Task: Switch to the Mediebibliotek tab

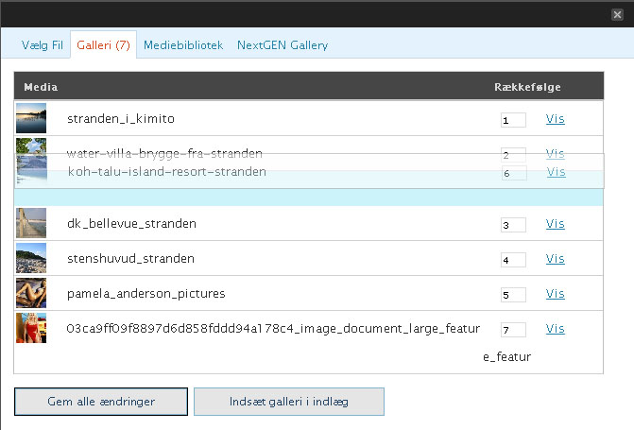Action: click(183, 45)
